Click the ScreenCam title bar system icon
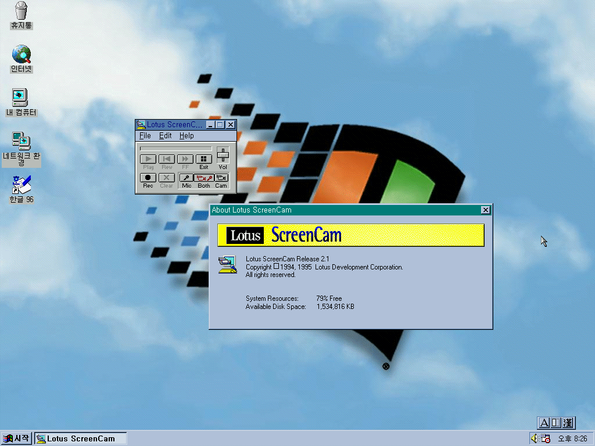This screenshot has width=595, height=446. tap(141, 124)
